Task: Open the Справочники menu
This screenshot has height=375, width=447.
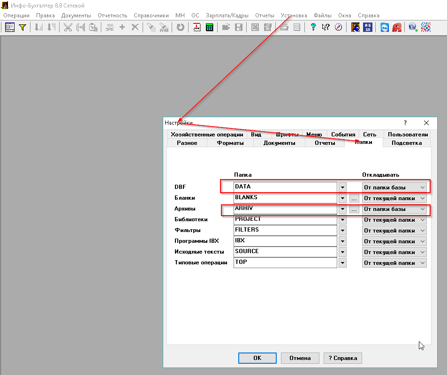Action: coord(151,15)
